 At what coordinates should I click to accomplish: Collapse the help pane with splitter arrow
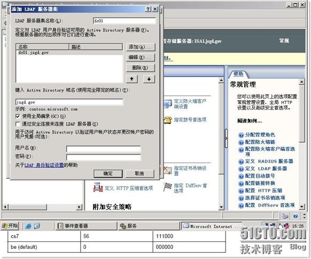pos(227,139)
